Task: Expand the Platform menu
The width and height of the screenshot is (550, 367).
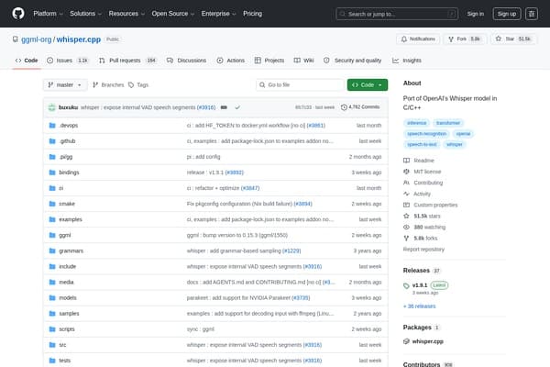Action: point(48,14)
